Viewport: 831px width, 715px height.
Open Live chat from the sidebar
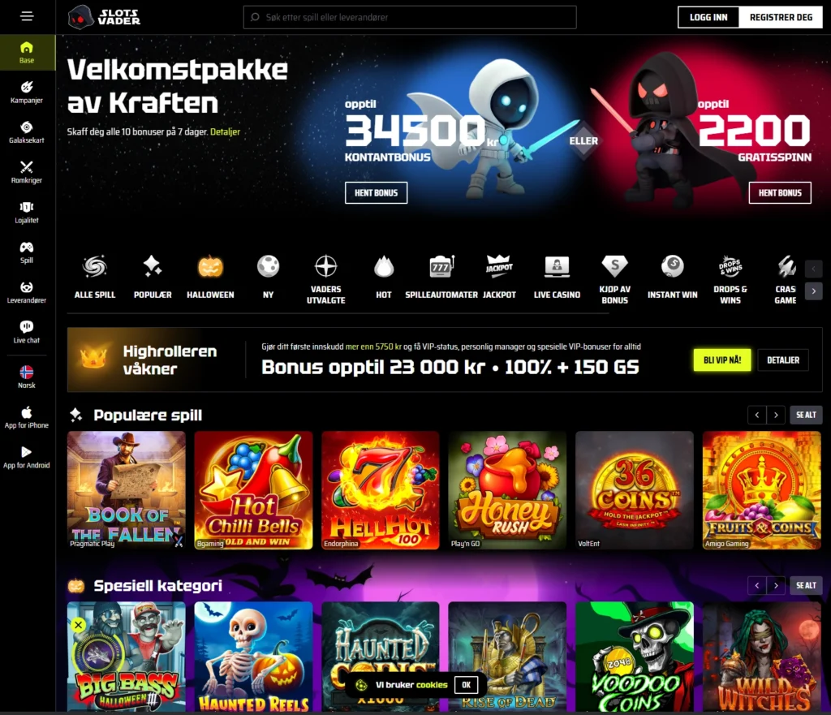point(27,332)
